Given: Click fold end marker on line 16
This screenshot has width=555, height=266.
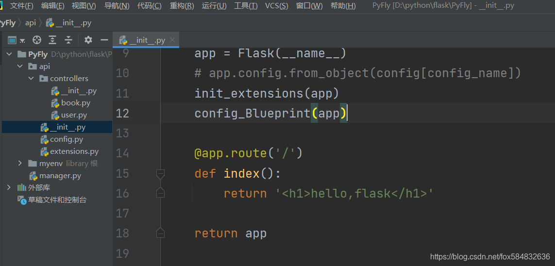Looking at the screenshot, I should [x=160, y=193].
